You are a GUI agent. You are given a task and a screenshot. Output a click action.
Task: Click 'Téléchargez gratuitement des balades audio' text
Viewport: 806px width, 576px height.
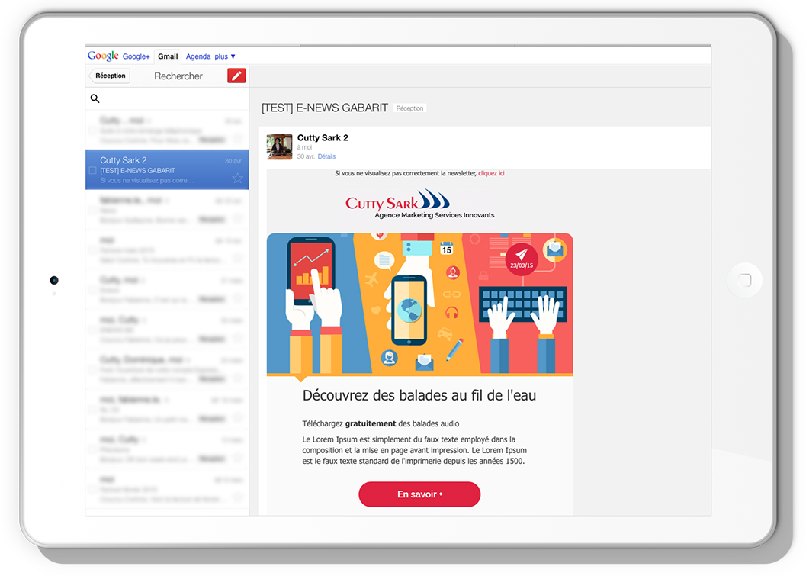coord(381,423)
